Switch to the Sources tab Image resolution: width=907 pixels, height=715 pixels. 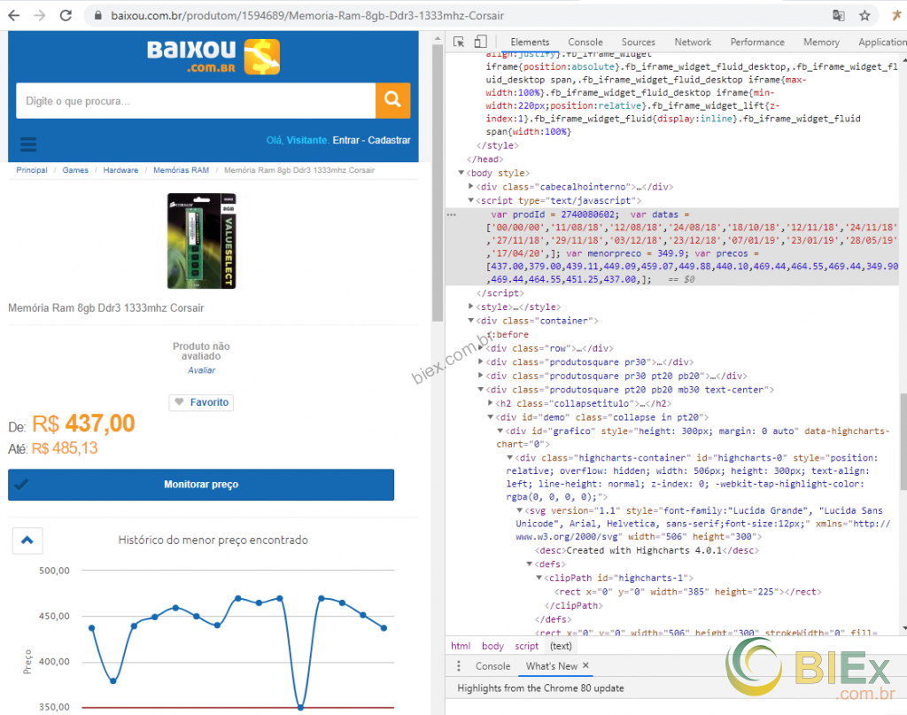638,43
